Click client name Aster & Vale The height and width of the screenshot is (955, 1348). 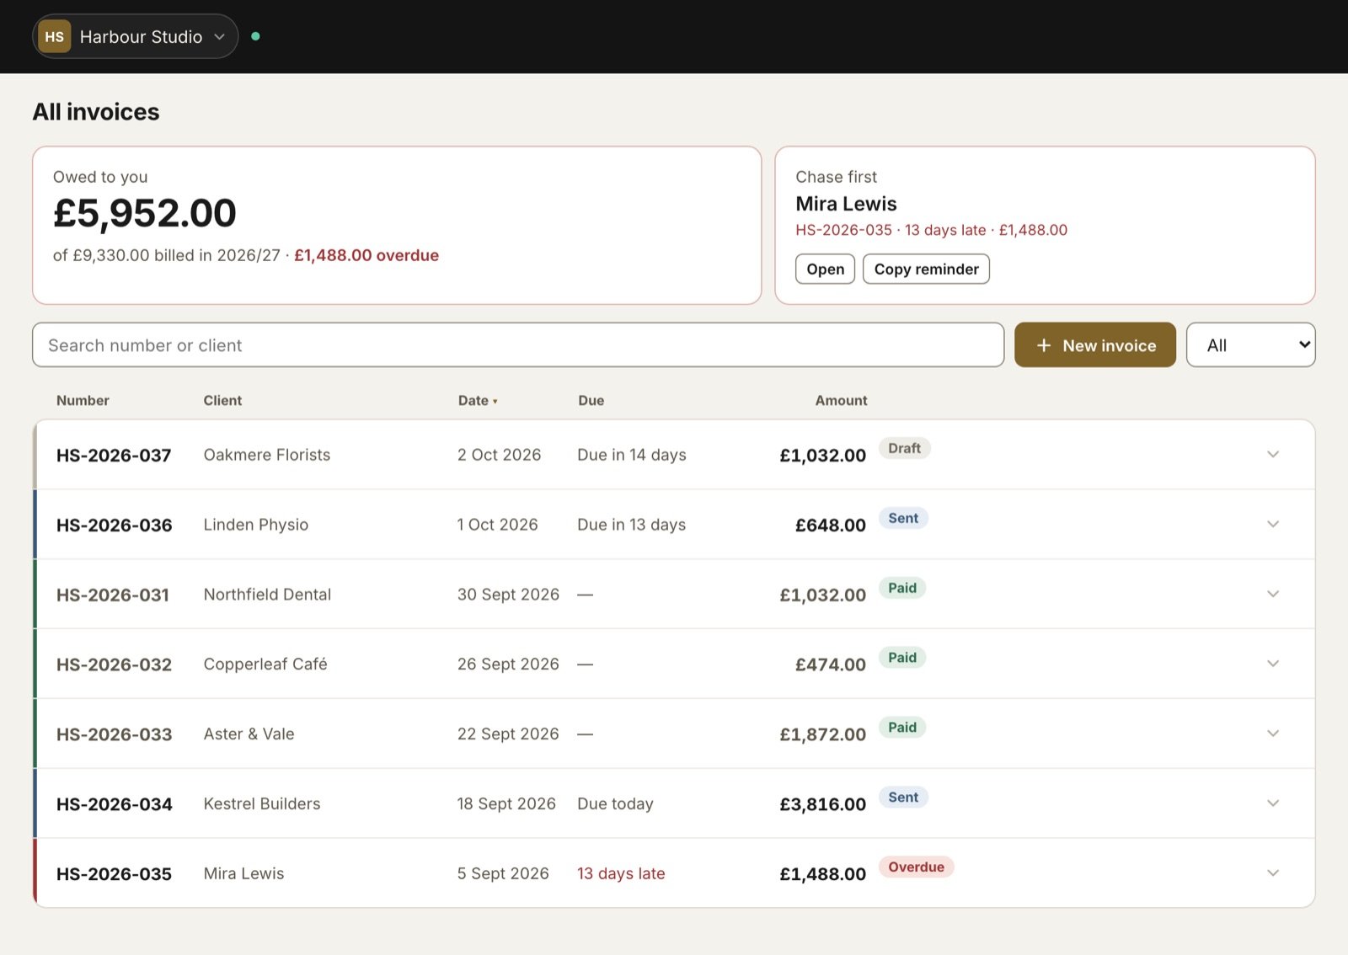click(x=249, y=734)
